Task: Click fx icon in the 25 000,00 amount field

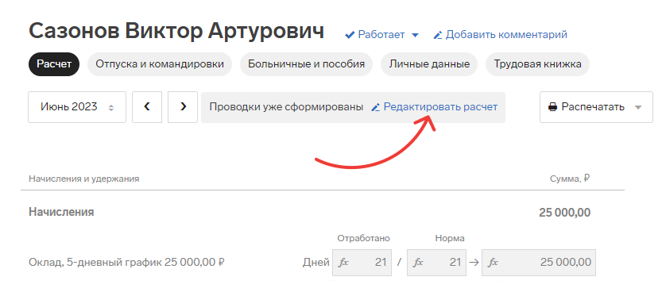Action: (493, 262)
